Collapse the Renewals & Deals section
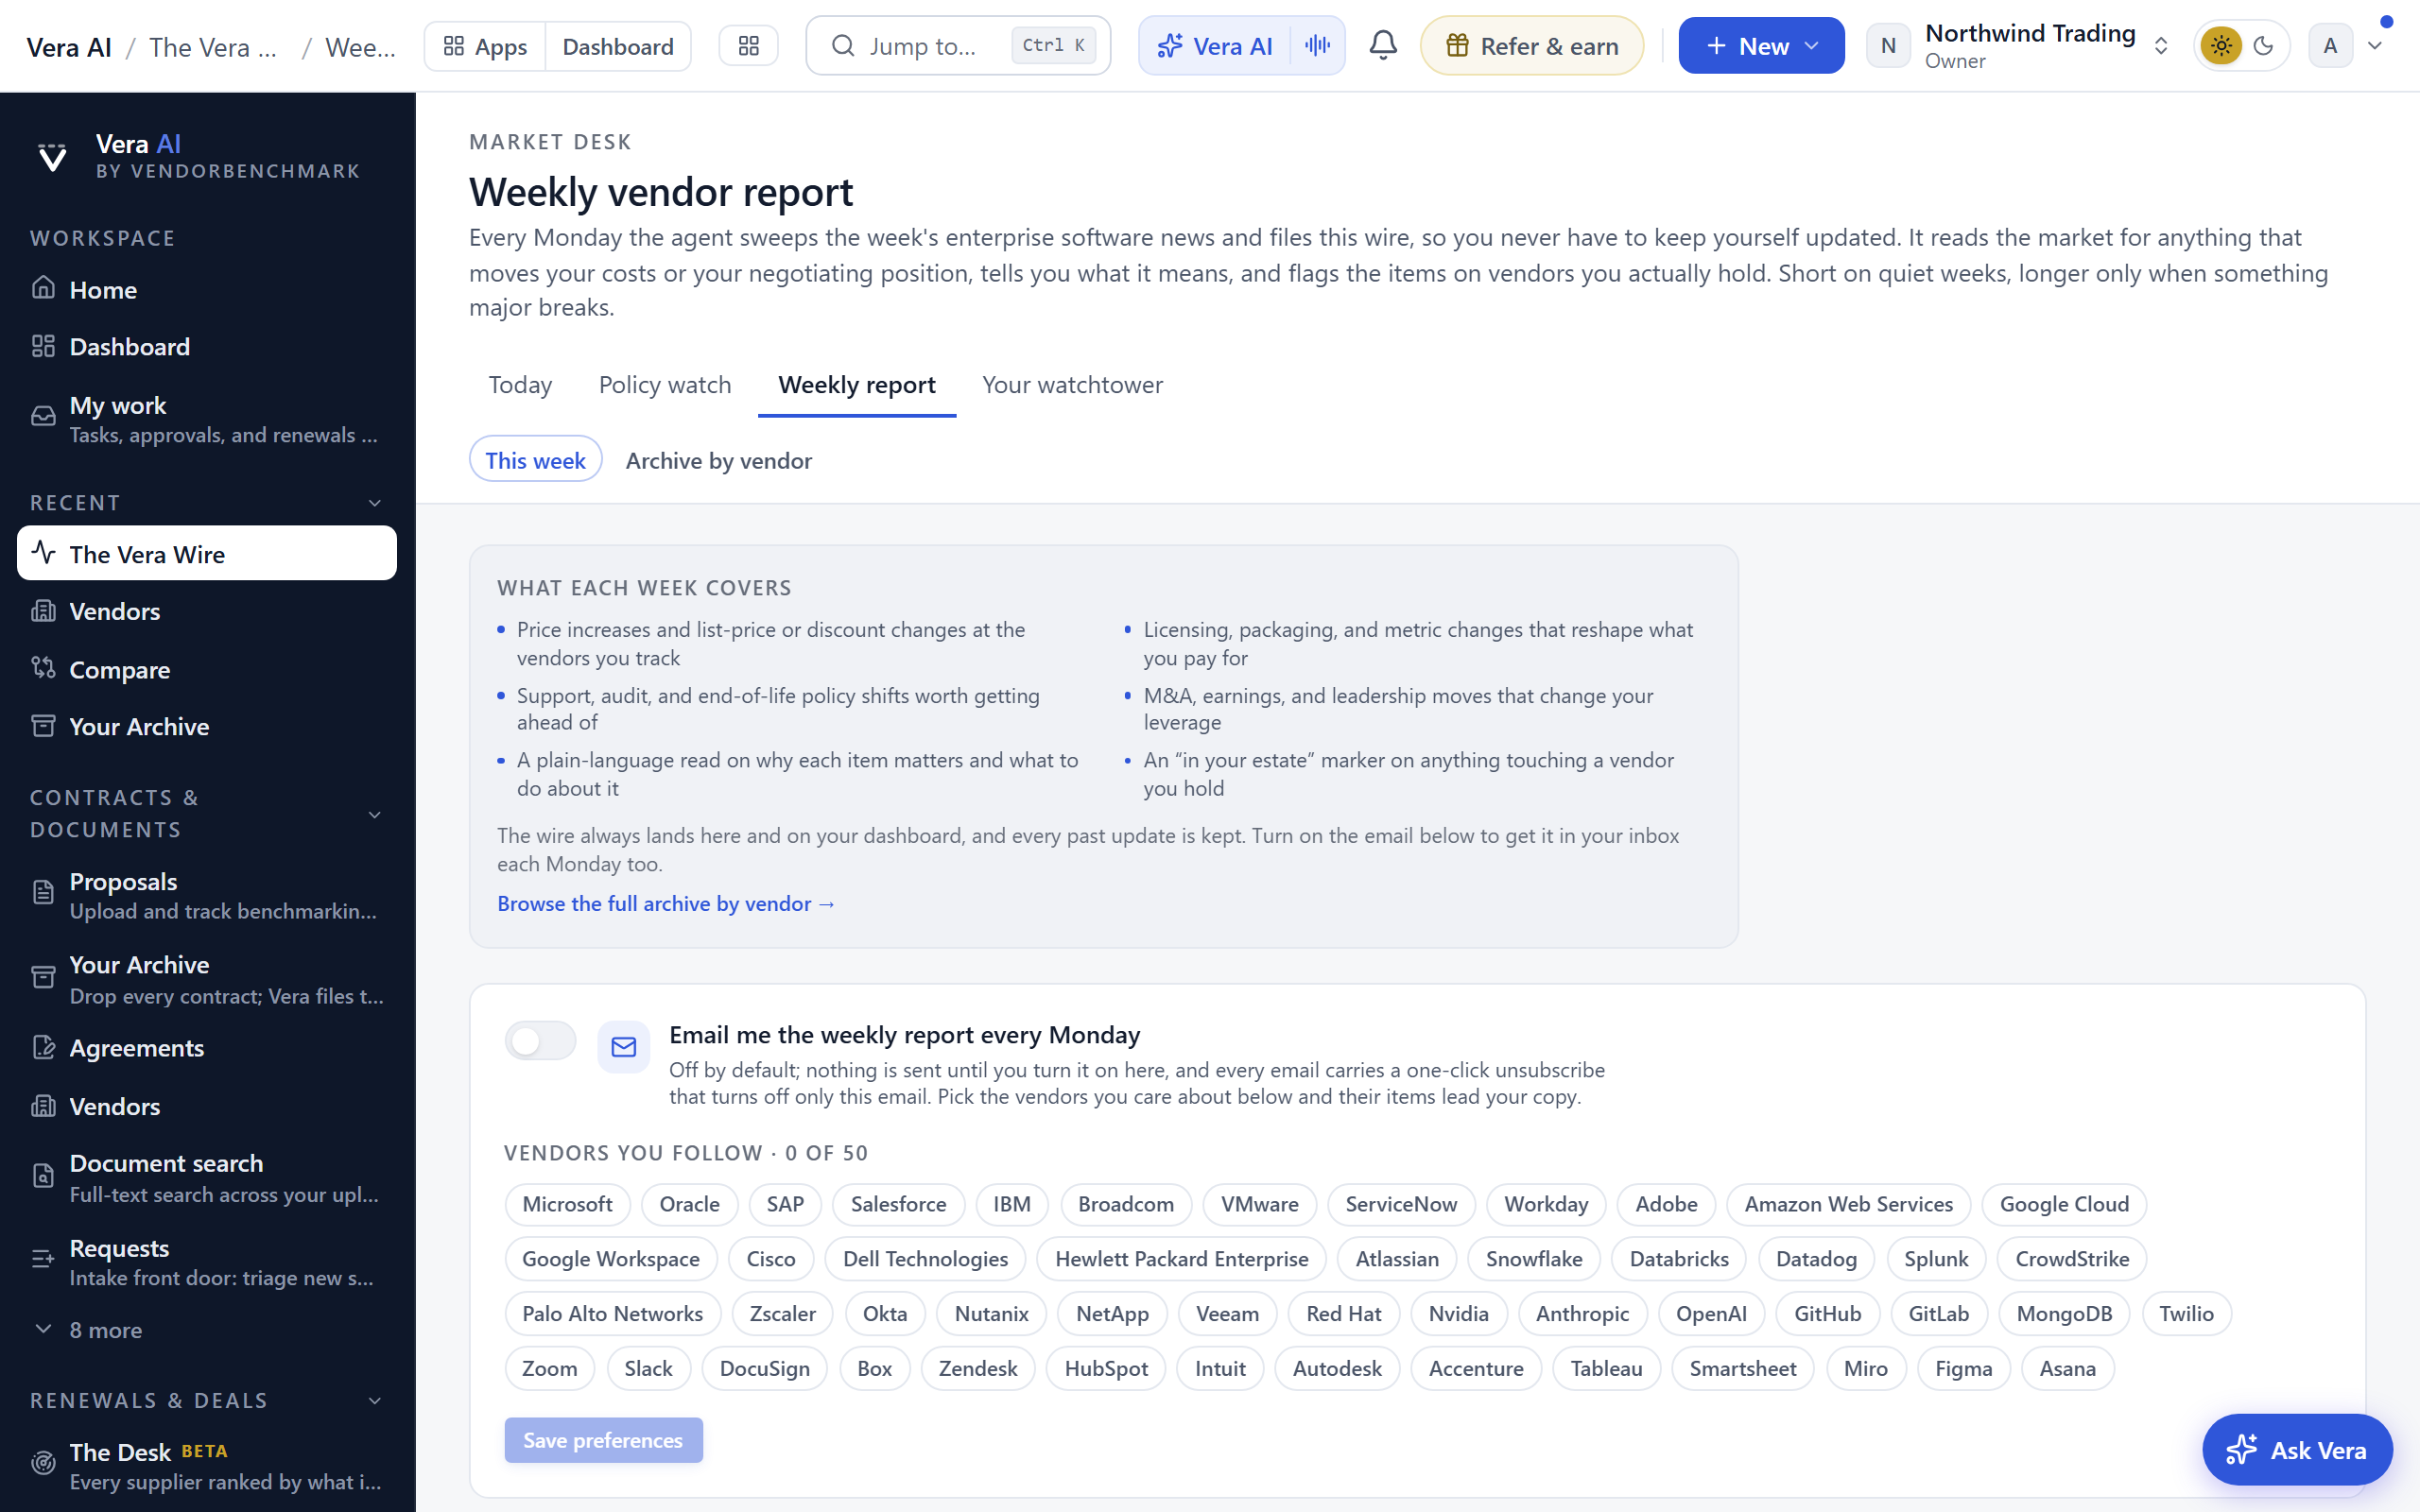This screenshot has height=1512, width=2420. point(375,1400)
